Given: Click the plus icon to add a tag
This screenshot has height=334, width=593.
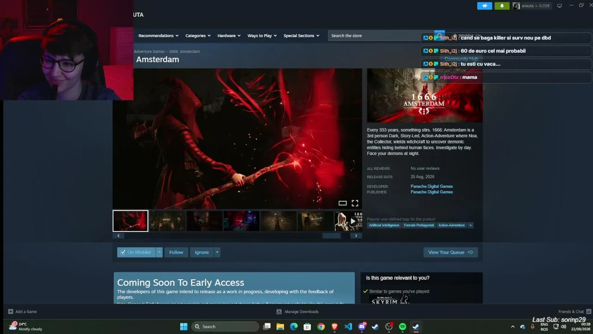Looking at the screenshot, I should [x=470, y=225].
